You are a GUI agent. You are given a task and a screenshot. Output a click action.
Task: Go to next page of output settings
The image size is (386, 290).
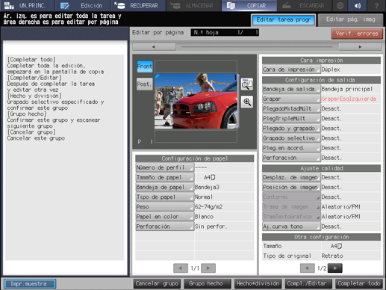click(x=335, y=268)
